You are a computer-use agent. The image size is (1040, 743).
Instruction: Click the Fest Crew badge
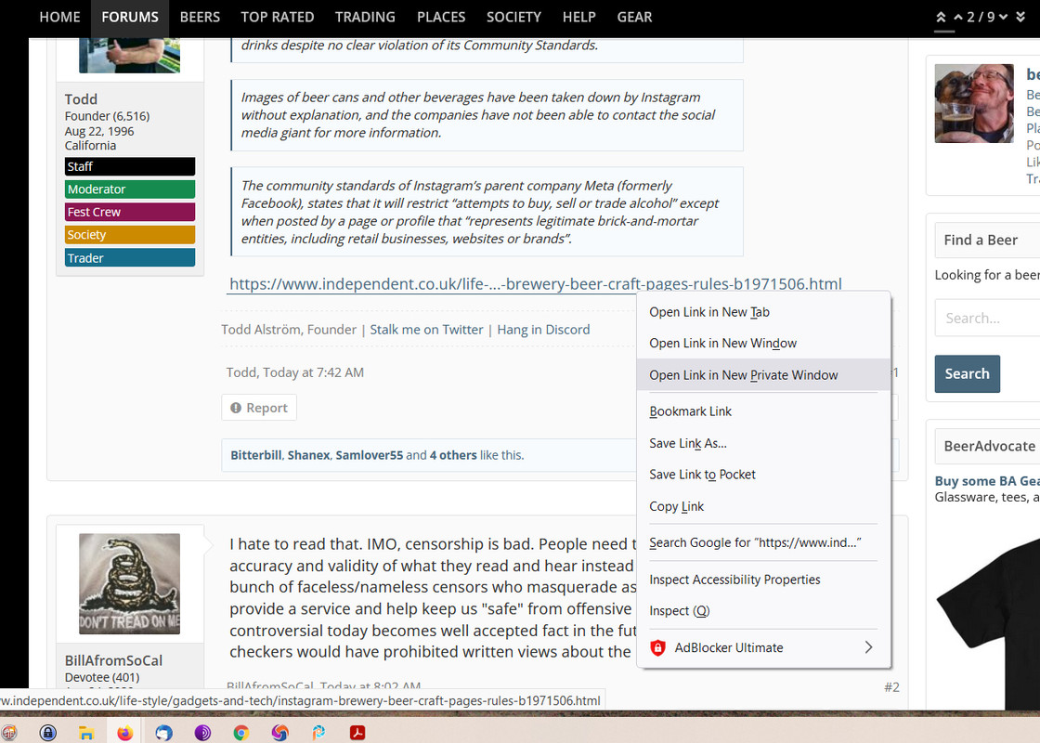130,212
